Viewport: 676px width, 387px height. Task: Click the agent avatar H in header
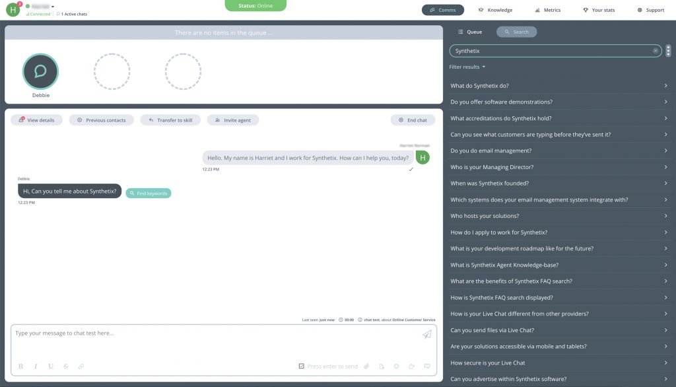13,9
